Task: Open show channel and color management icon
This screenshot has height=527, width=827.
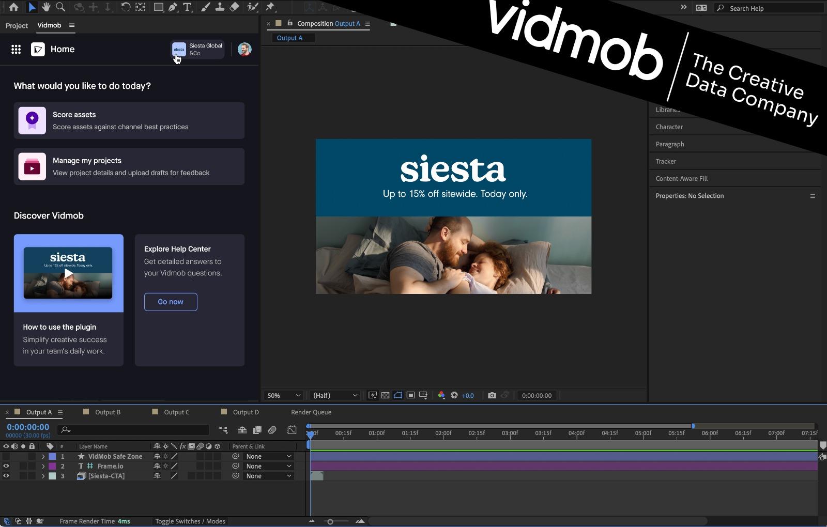Action: pyautogui.click(x=441, y=395)
